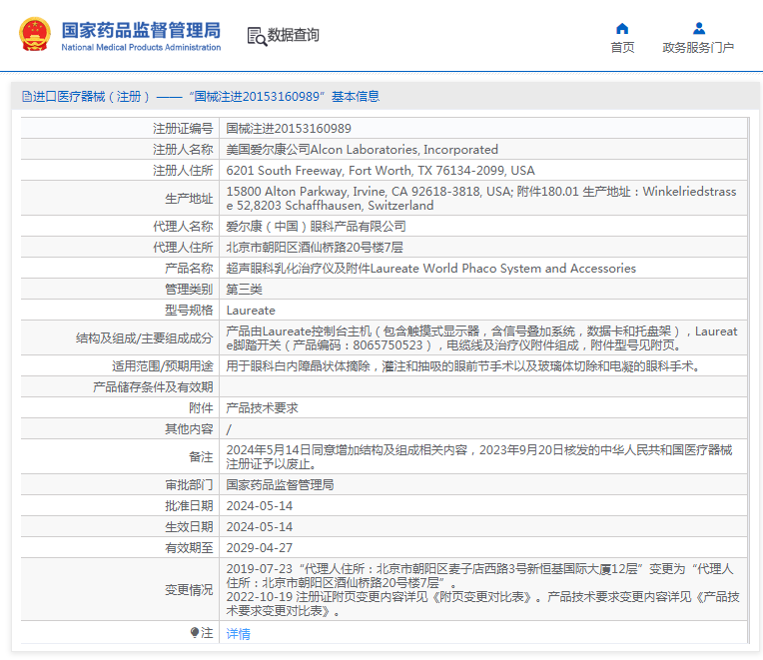Click the breadcrumb title 进口医疗器械（注册）

click(91, 96)
